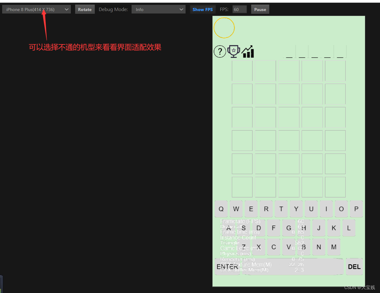Toggle the Show FPS button
Viewport: 380px width, 293px height.
coord(202,10)
